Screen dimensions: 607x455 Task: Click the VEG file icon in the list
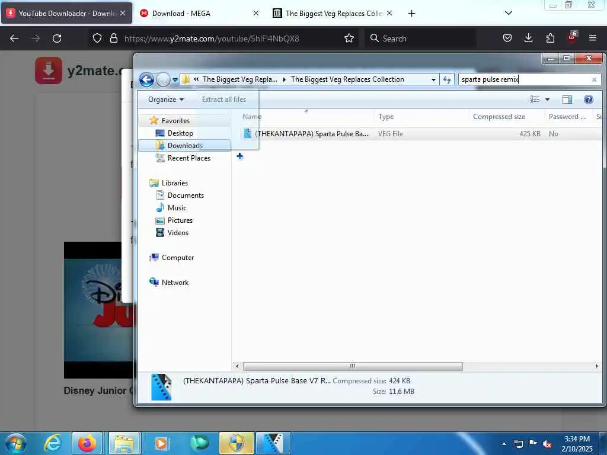(247, 134)
